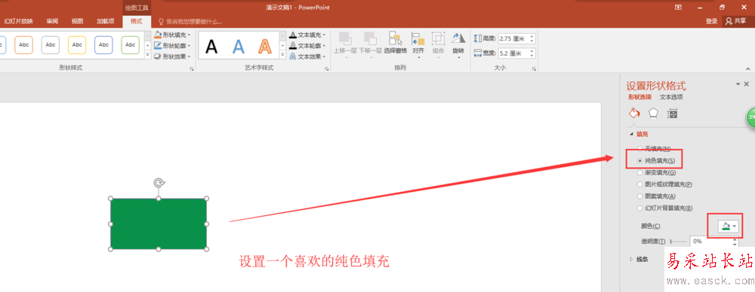Apply the orange-outlined Abc shape style

pos(23,45)
